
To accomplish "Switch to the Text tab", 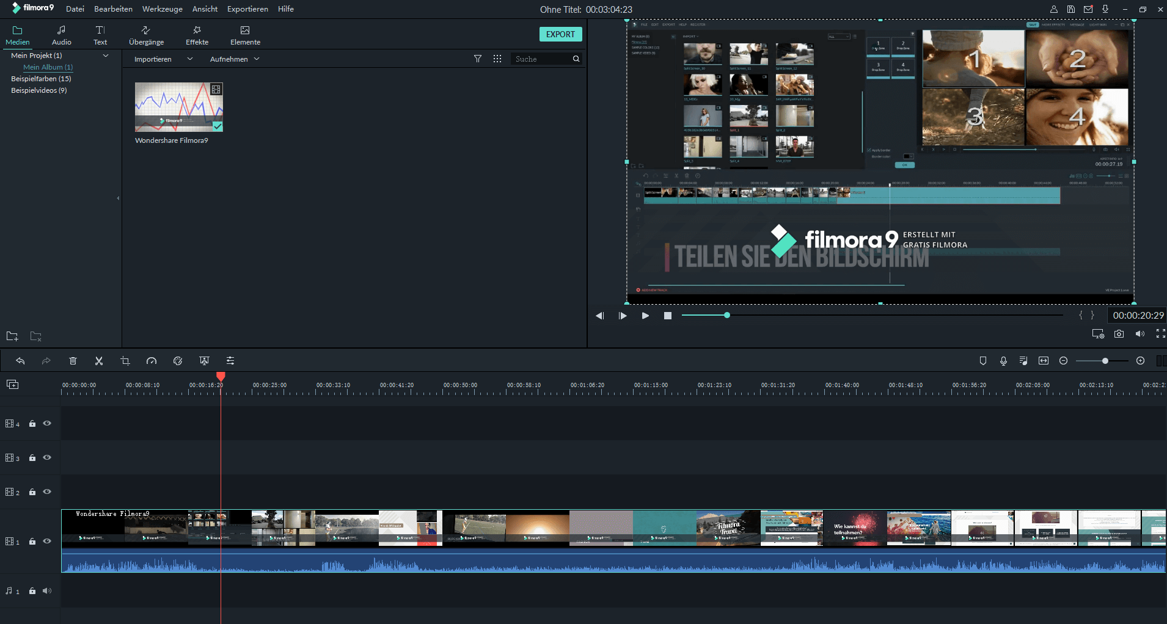I will point(100,35).
